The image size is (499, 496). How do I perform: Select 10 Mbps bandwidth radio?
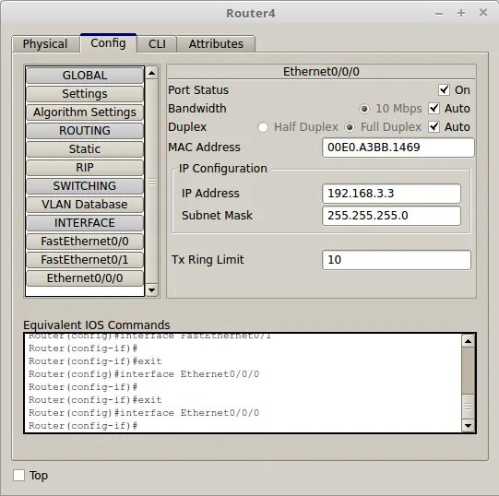[364, 109]
